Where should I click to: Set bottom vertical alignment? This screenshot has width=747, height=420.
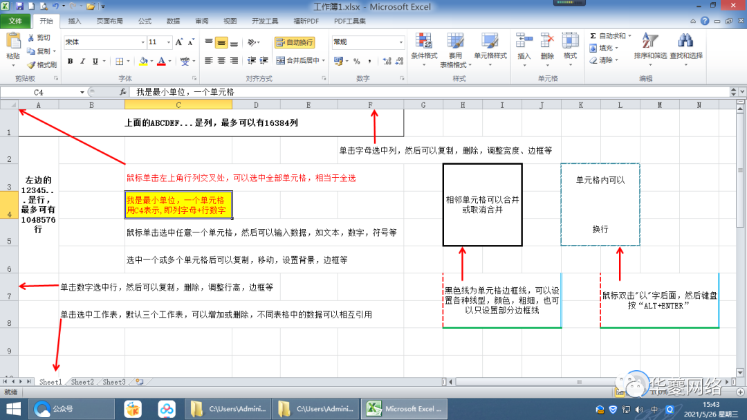(234, 42)
